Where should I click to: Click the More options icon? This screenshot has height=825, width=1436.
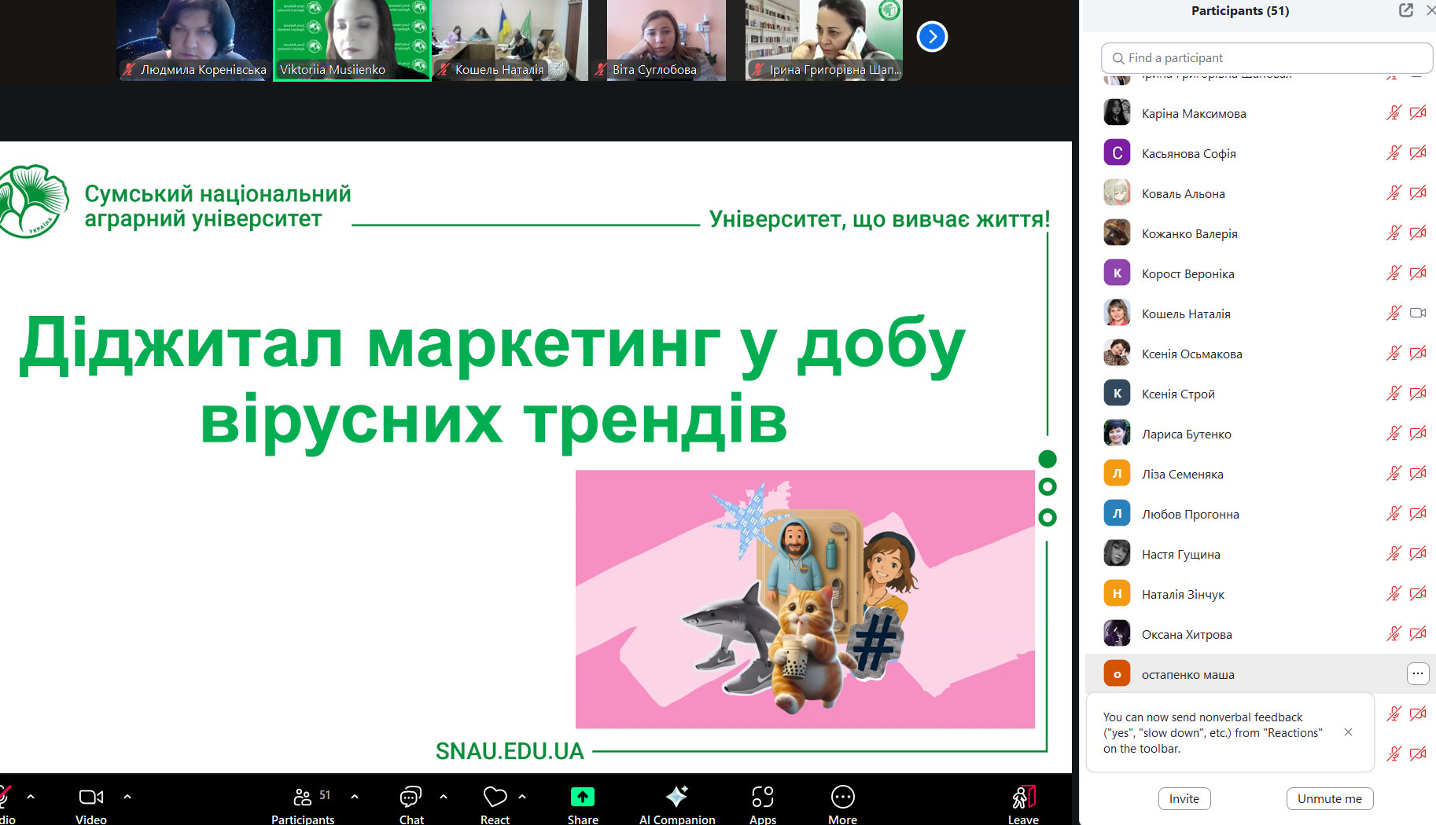coord(842,797)
